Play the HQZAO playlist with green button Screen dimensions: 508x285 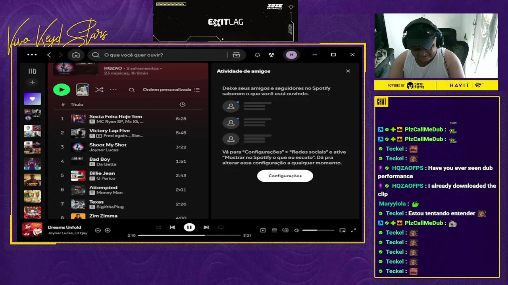pyautogui.click(x=62, y=90)
